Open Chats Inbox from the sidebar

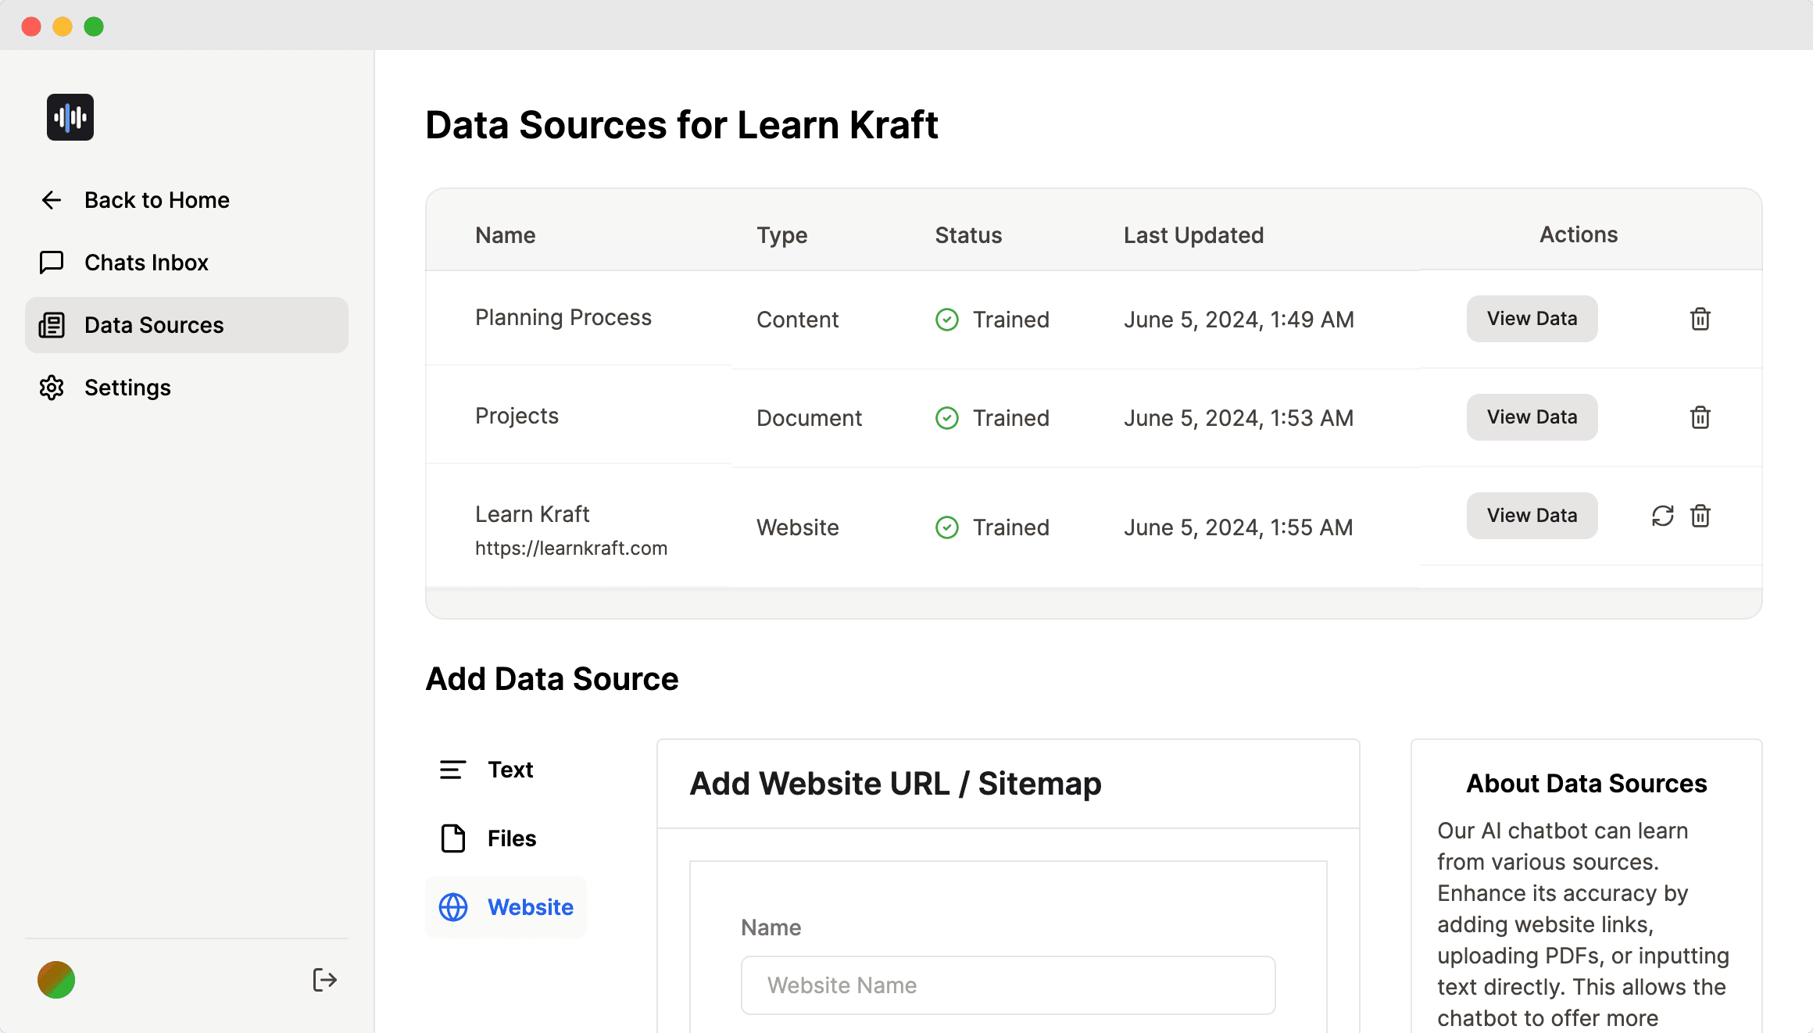[186, 263]
